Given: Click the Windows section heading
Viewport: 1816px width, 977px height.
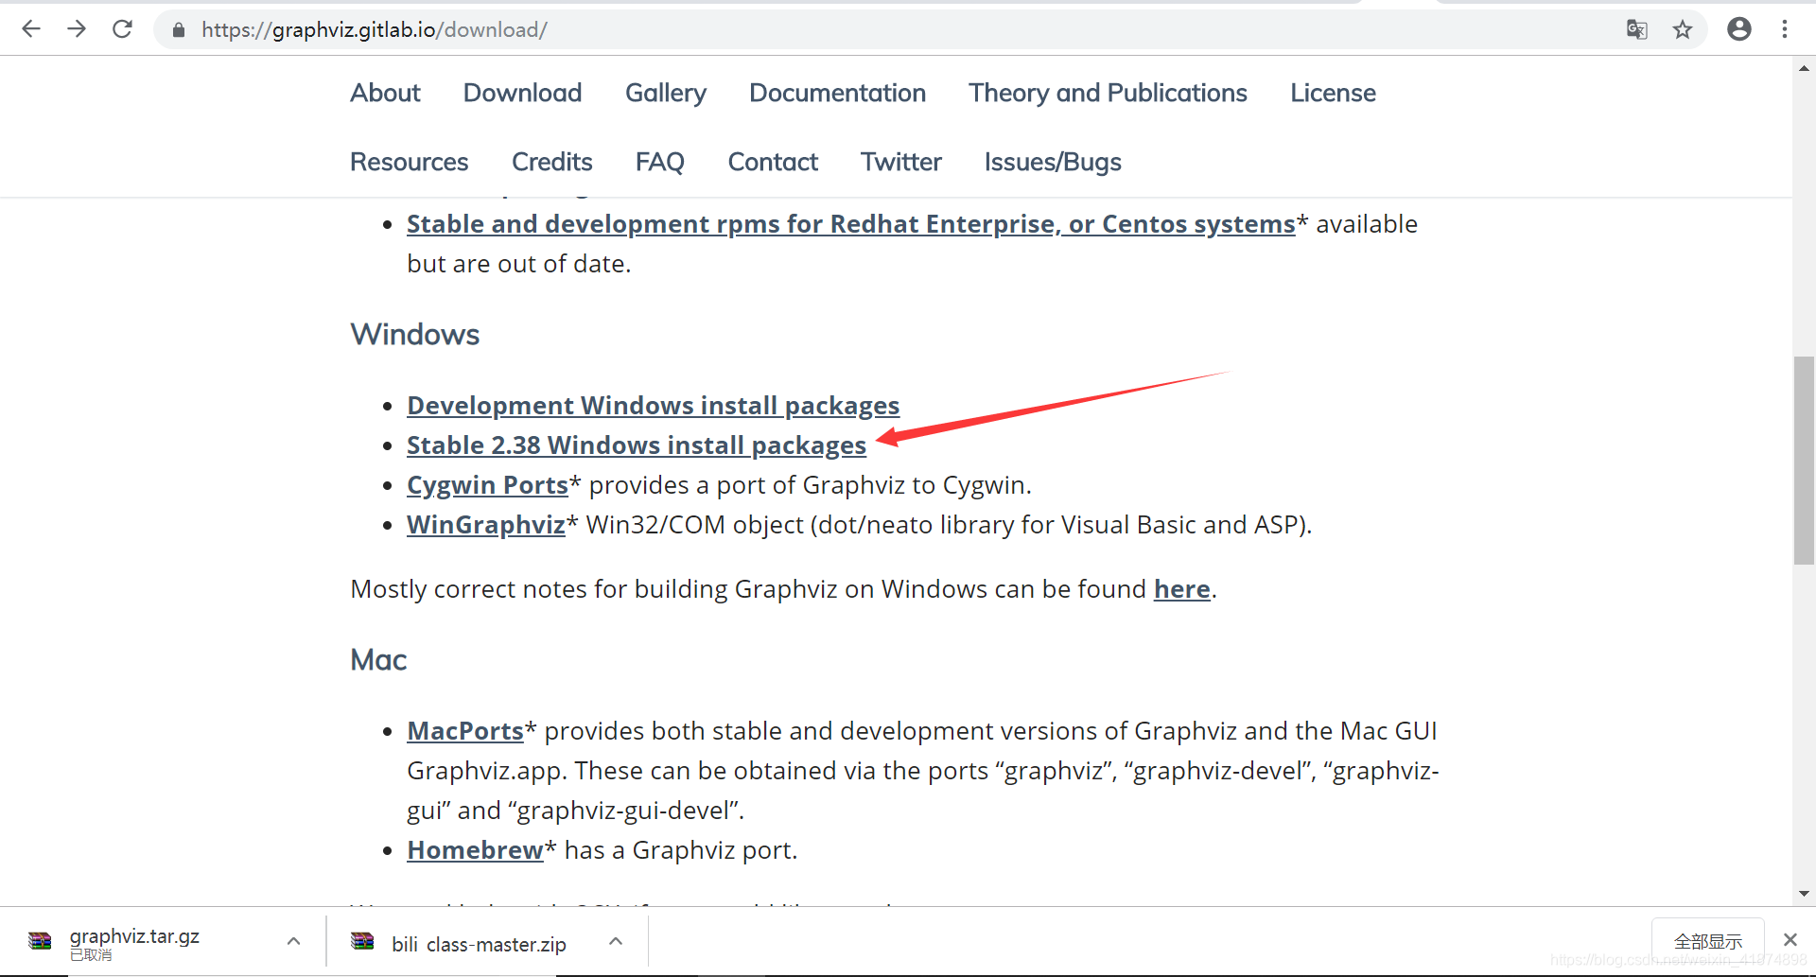Looking at the screenshot, I should coord(414,335).
